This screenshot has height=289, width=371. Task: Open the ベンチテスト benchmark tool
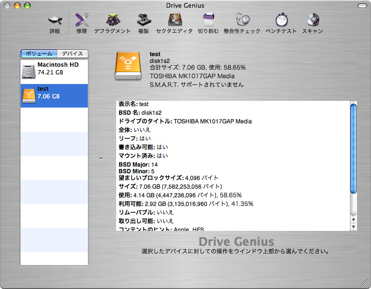[x=281, y=20]
